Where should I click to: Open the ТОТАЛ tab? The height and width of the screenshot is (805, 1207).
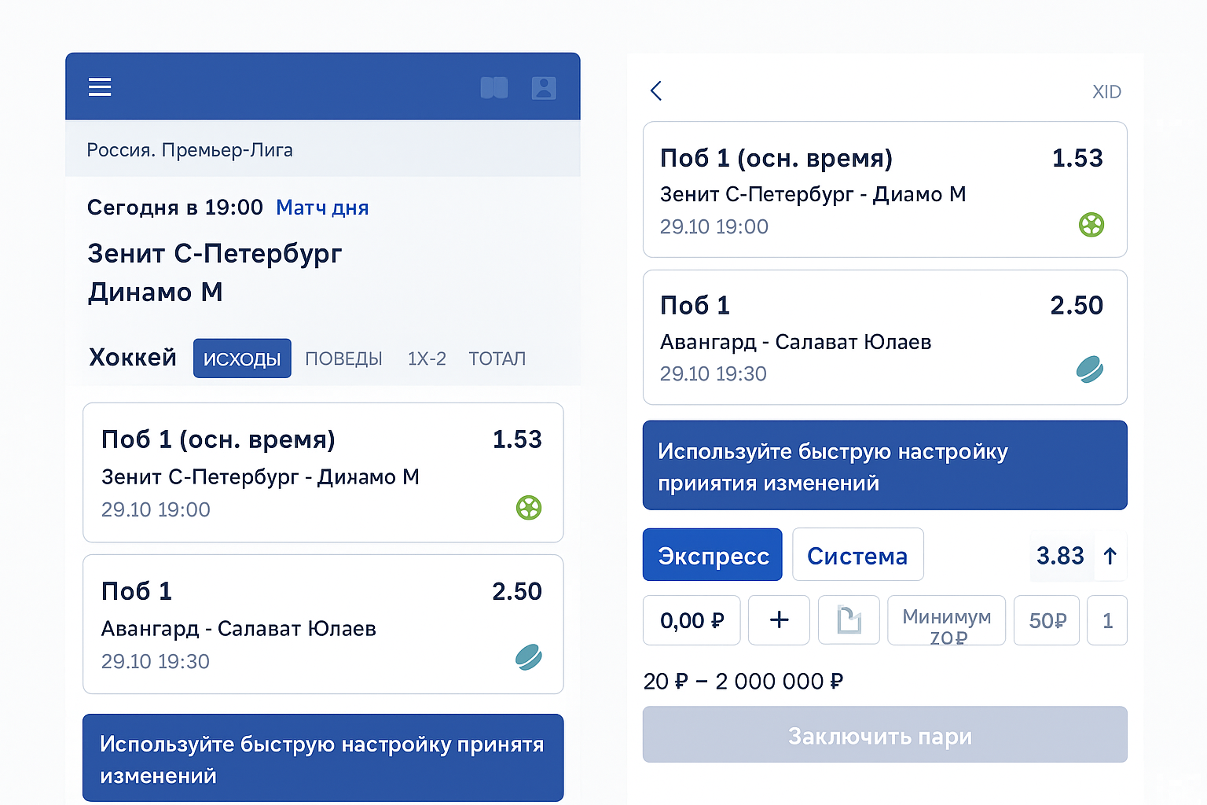click(497, 358)
